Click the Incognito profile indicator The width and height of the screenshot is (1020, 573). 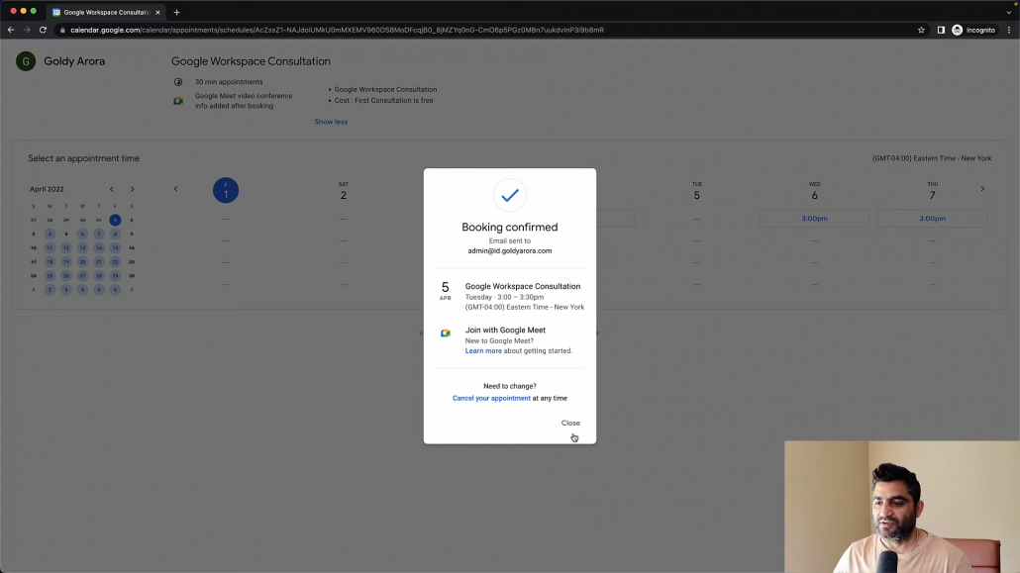pos(973,30)
